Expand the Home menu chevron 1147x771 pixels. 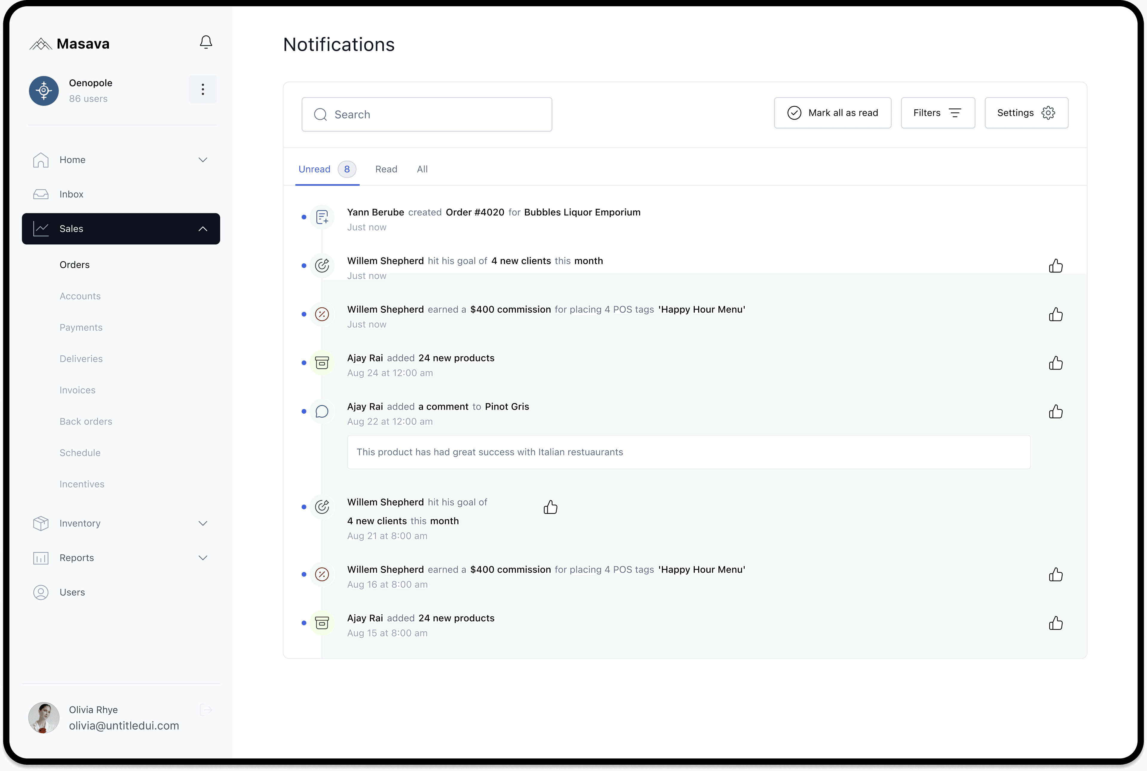(203, 160)
